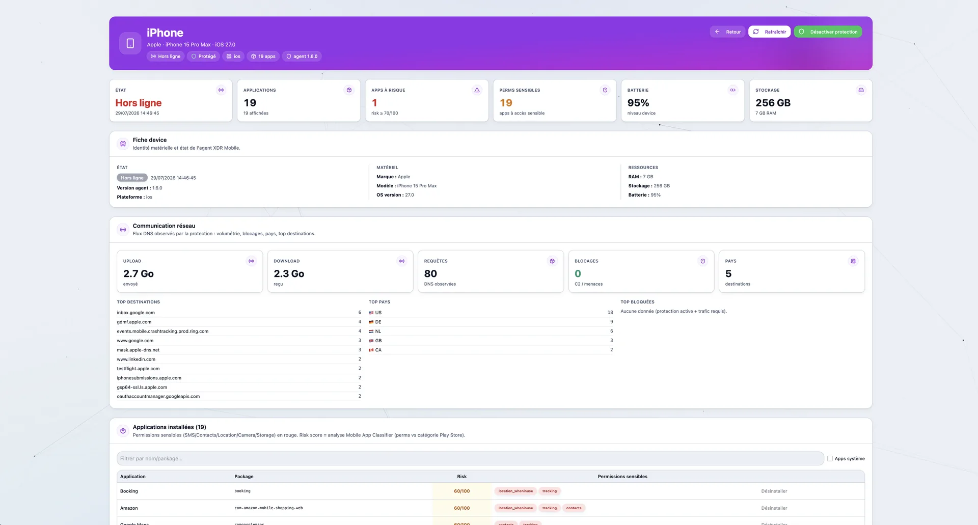
Task: Click the Hors ligne badge in header
Action: [166, 57]
